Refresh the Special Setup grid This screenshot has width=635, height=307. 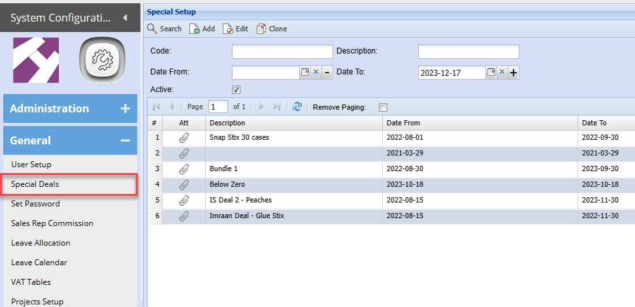[297, 106]
